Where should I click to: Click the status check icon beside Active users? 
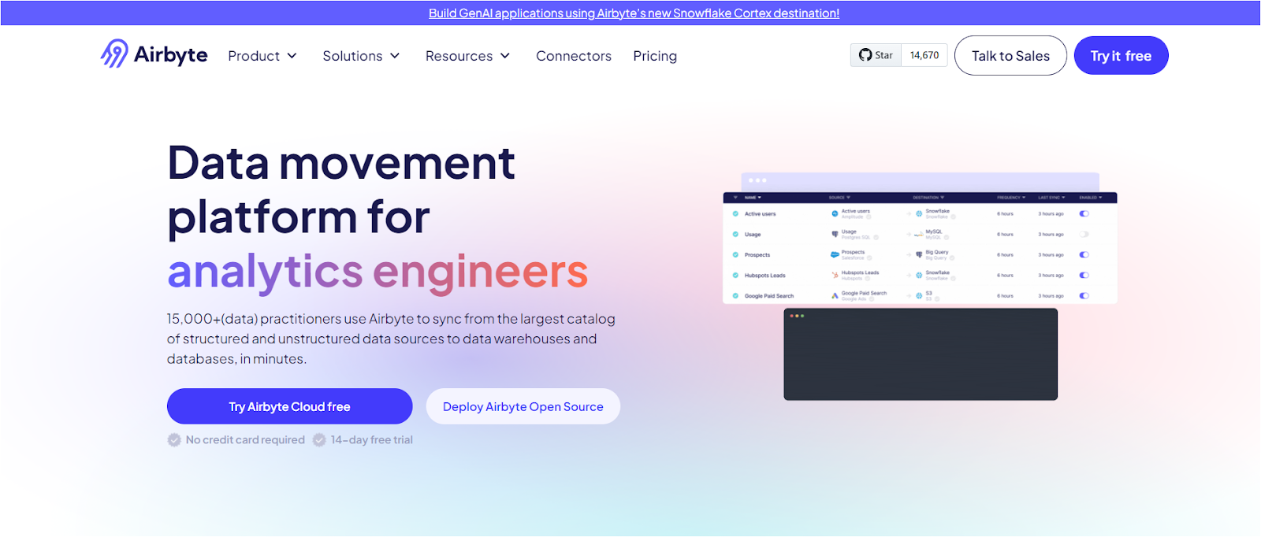(x=735, y=213)
